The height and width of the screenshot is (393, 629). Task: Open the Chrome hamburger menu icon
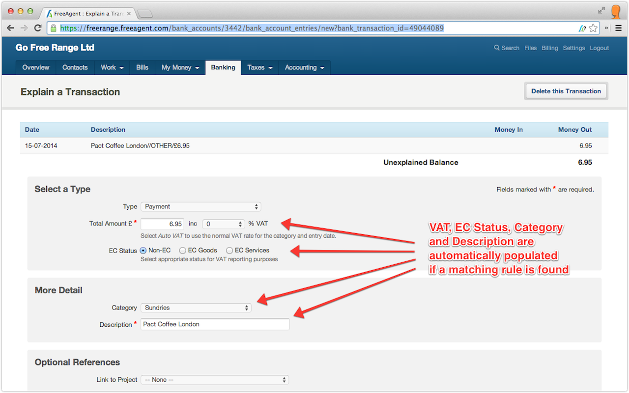point(619,28)
